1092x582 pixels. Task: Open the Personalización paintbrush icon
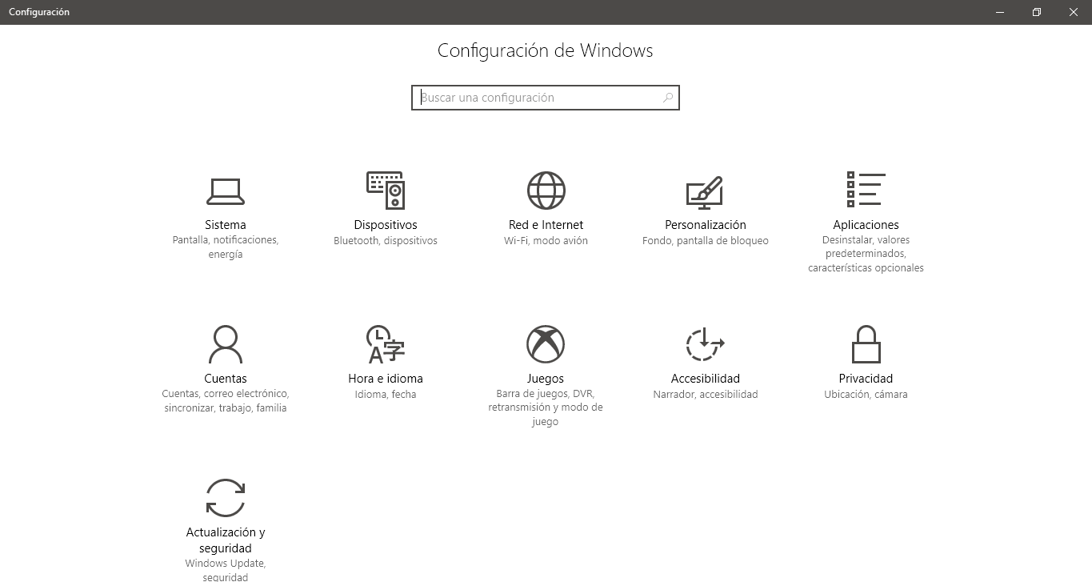705,191
